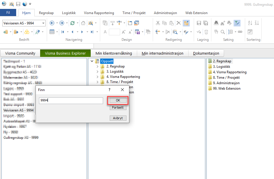Click the Finn search text field
This screenshot has width=274, height=179.
pyautogui.click(x=71, y=101)
